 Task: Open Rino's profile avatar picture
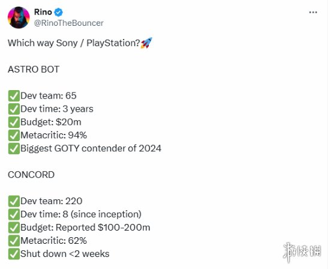tap(19, 17)
